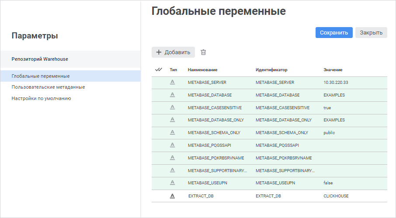Go to Настройки по умолчанию
Screen dimensions: 396x218
(x=41, y=98)
